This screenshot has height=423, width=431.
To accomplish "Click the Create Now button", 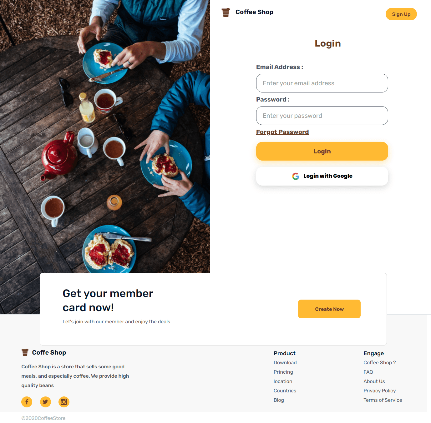I will [x=329, y=309].
